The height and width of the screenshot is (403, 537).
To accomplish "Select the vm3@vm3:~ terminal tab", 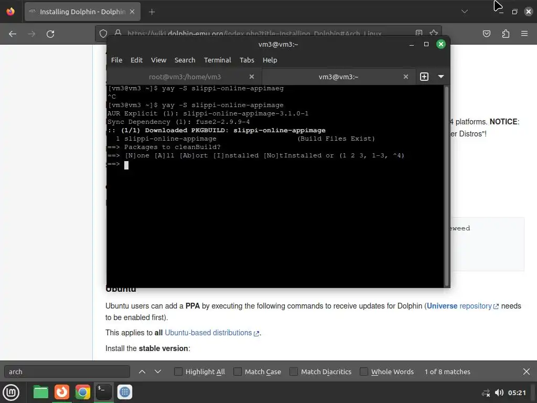I will tap(338, 77).
